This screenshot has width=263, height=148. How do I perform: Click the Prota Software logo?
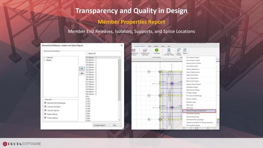click(22, 144)
